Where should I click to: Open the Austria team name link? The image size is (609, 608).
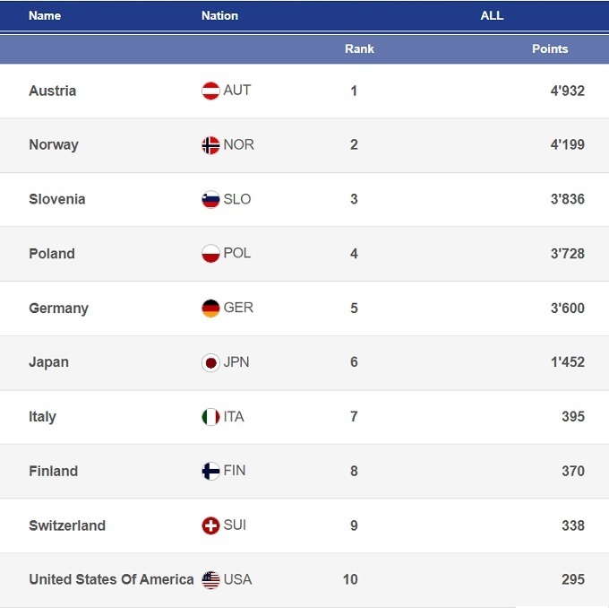(x=52, y=91)
